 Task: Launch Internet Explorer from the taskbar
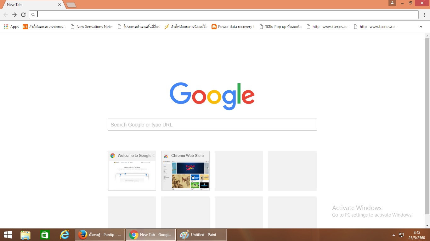pyautogui.click(x=65, y=235)
